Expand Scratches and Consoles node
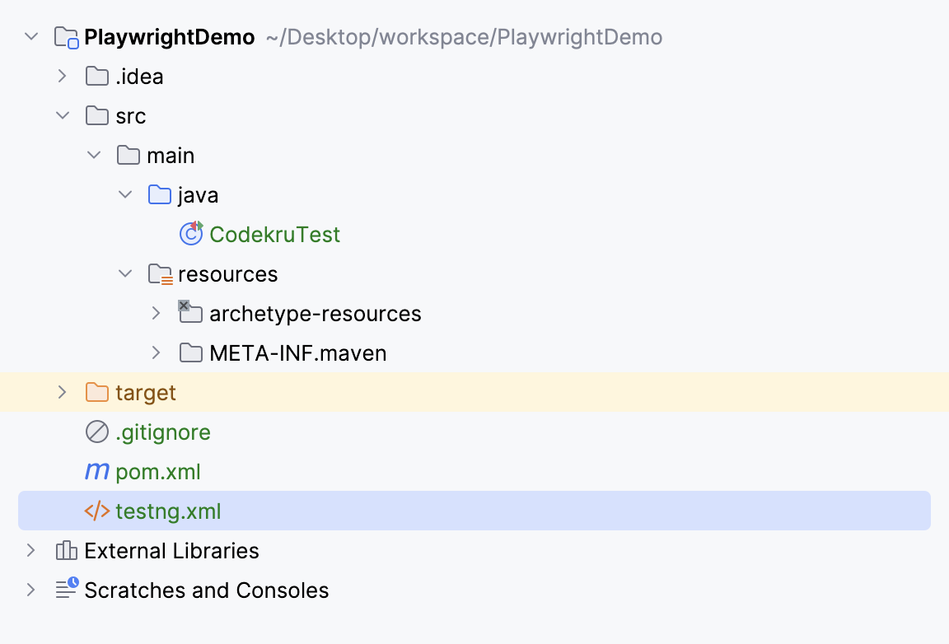The height and width of the screenshot is (644, 949). [x=31, y=590]
